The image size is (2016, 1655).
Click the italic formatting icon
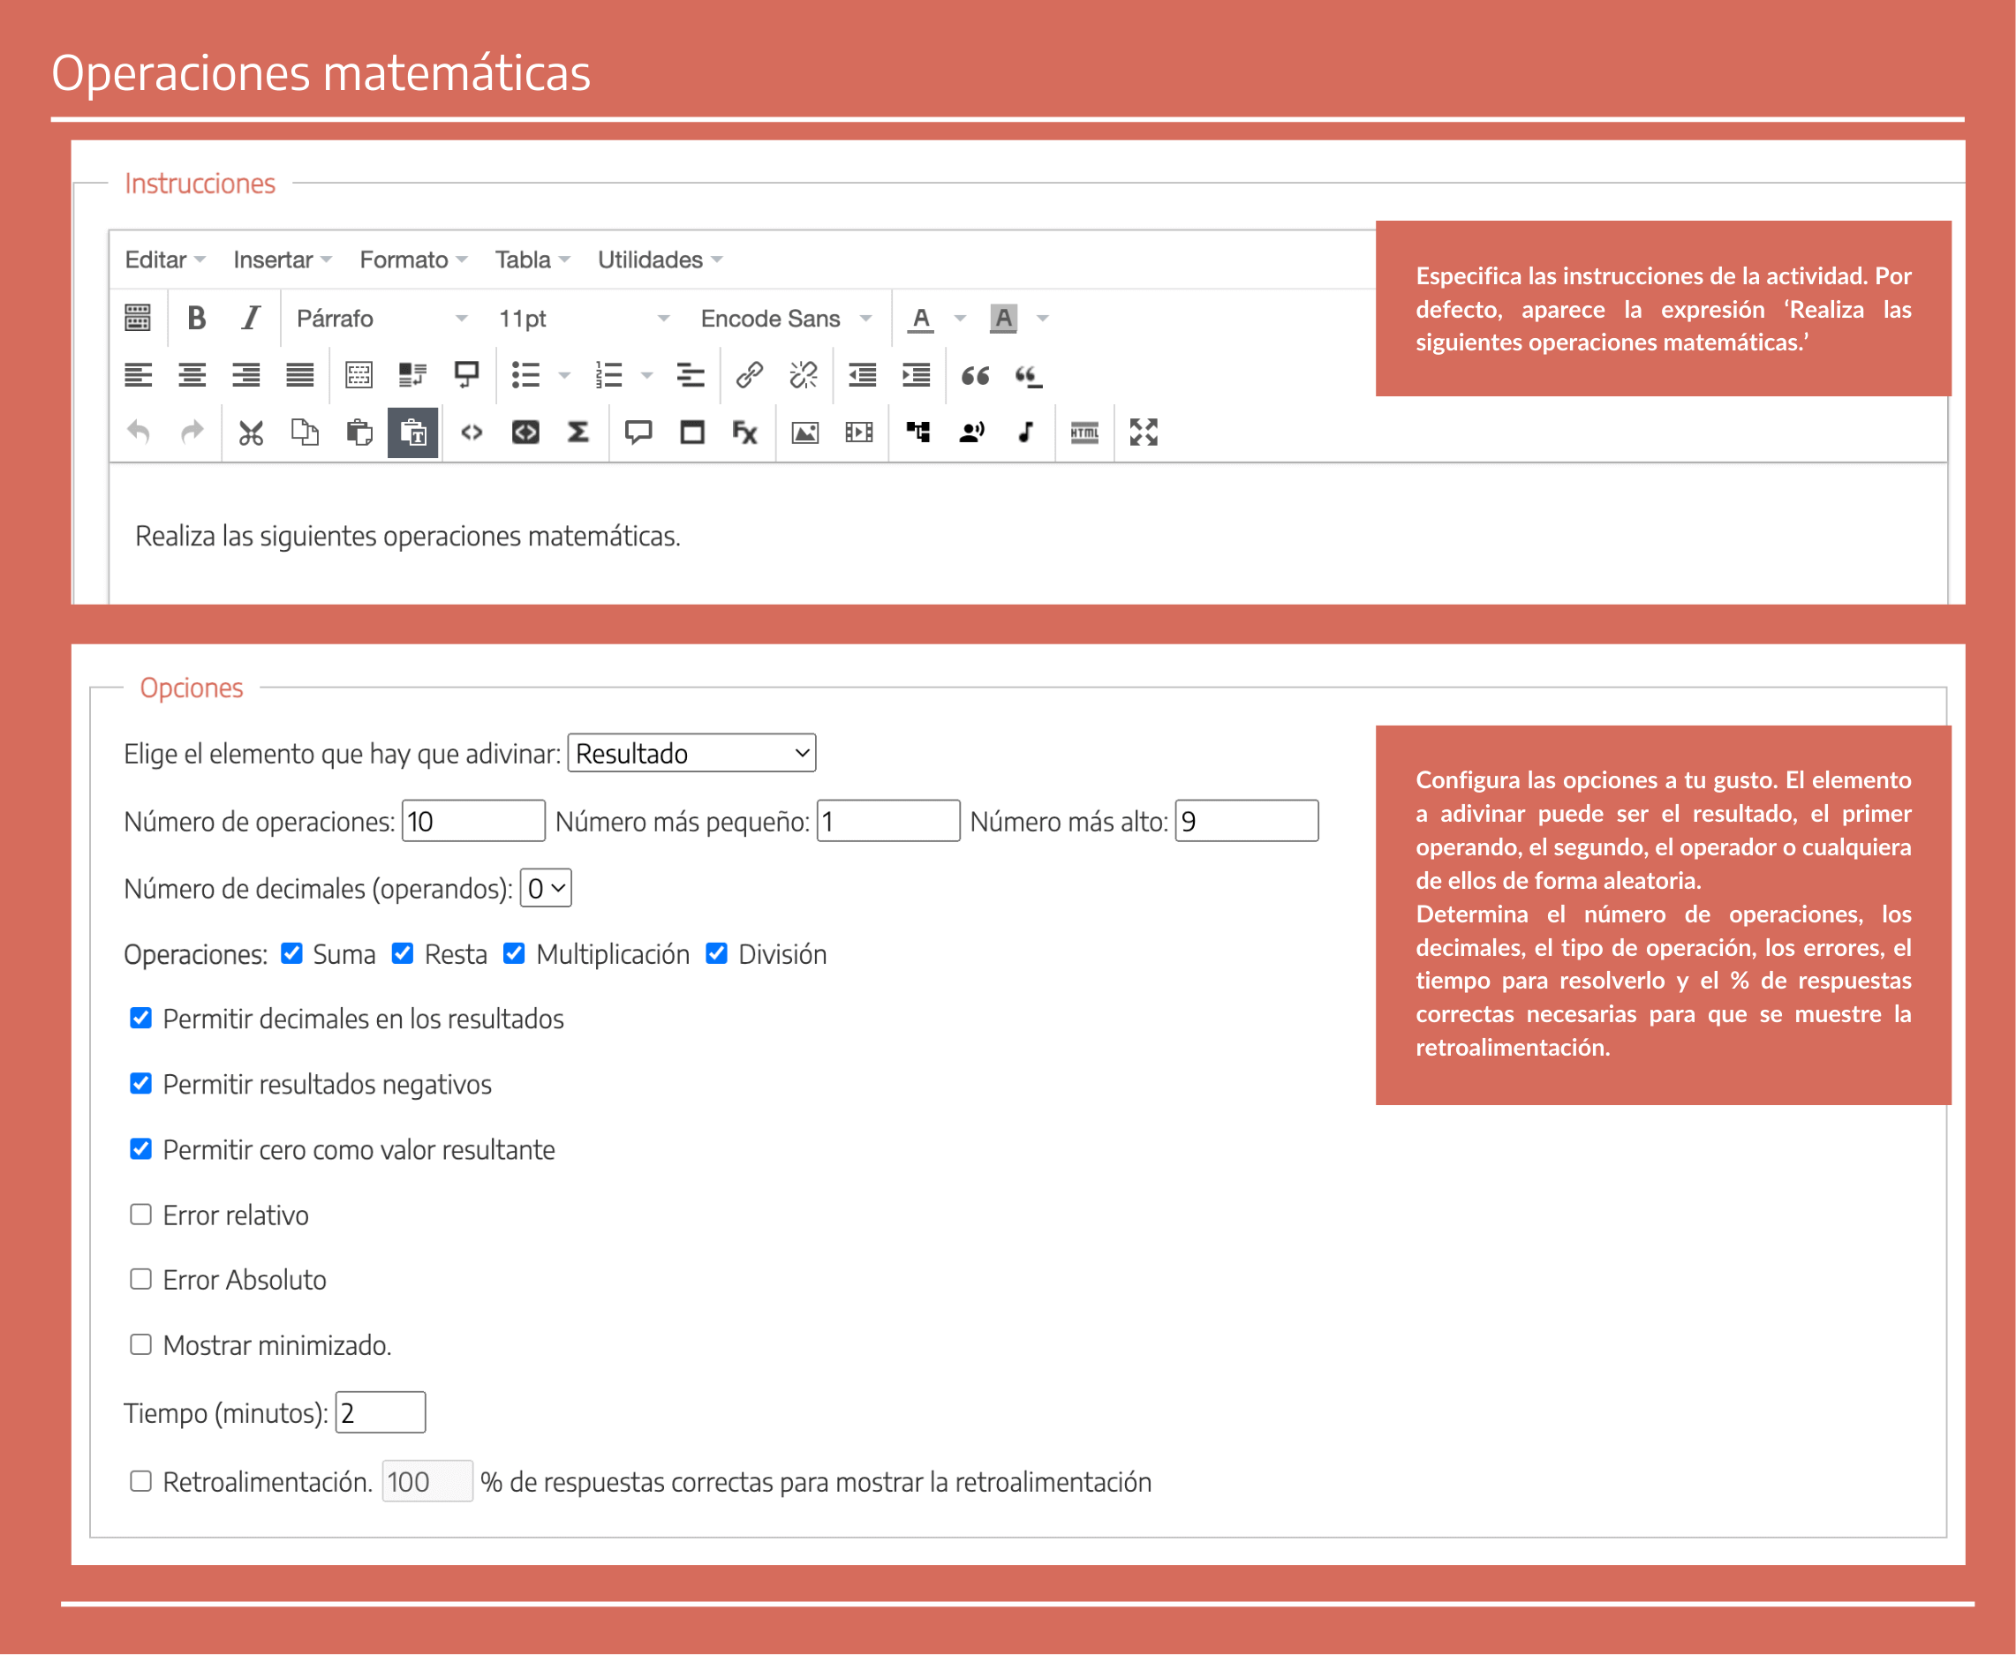pos(250,318)
